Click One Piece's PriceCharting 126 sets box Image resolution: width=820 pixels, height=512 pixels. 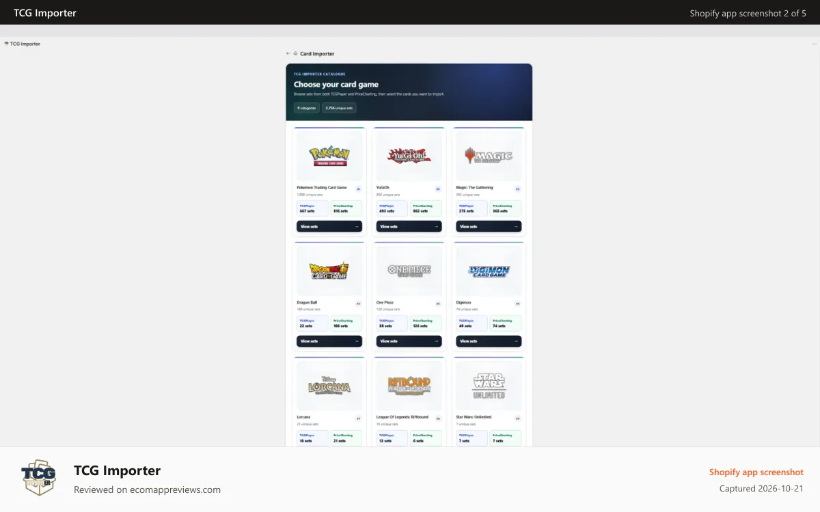(x=426, y=323)
